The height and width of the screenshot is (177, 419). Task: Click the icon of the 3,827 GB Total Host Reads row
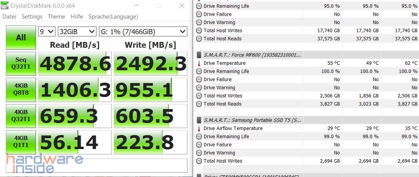pos(199,104)
